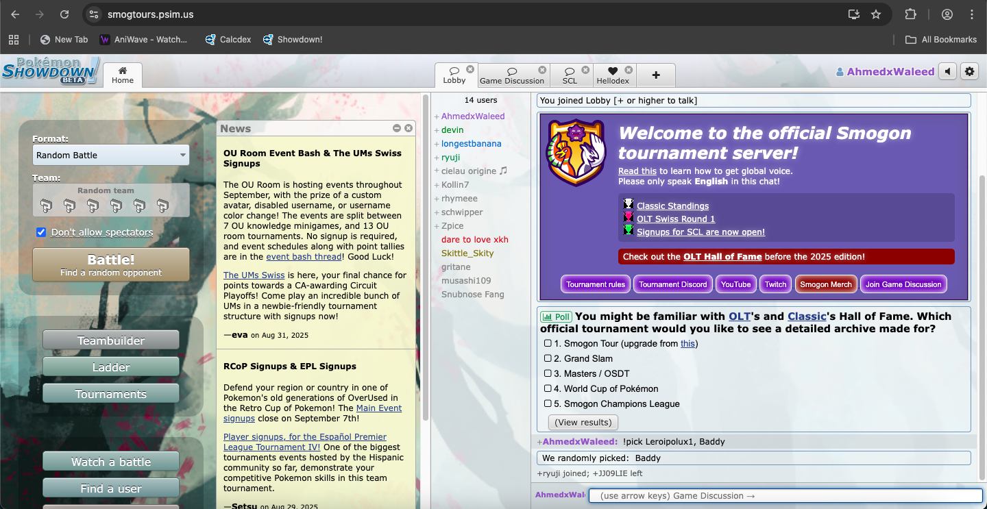The width and height of the screenshot is (987, 509).
Task: Open the browser extensions puzzle icon
Action: coord(910,14)
